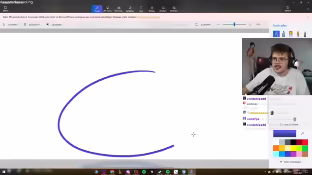Pick the light gray color swatch
This screenshot has height=175, width=312.
point(282,142)
